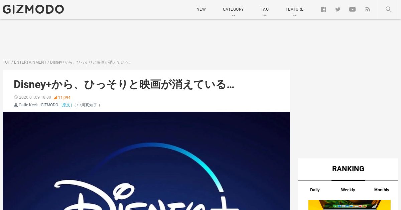Click the orange view-count bars icon
Screen dimensions: 401x210
(x=55, y=98)
